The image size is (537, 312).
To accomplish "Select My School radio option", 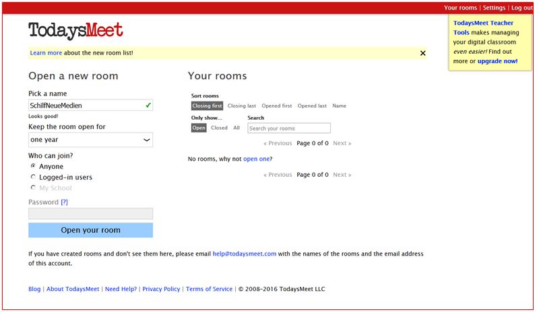I will pyautogui.click(x=33, y=188).
